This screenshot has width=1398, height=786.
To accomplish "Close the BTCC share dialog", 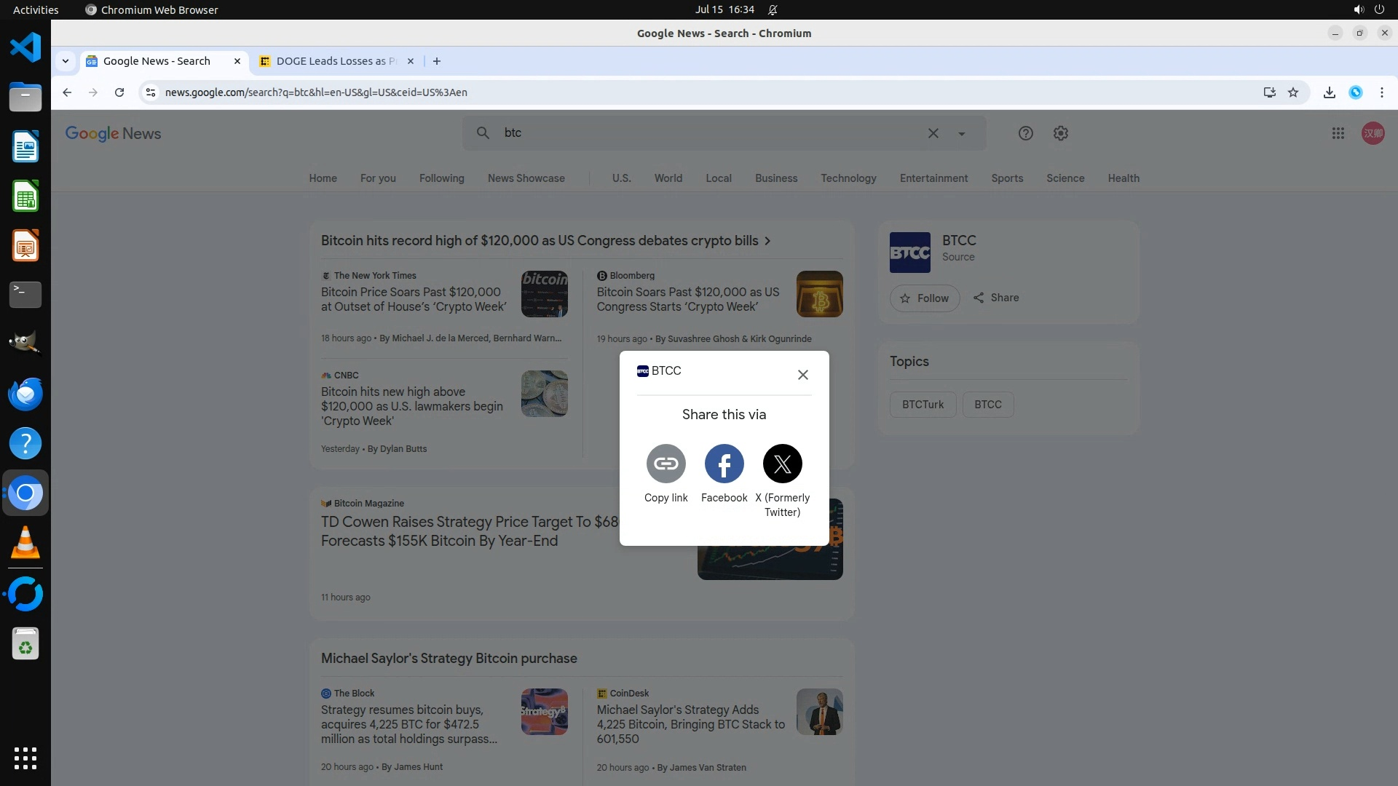I will (802, 375).
